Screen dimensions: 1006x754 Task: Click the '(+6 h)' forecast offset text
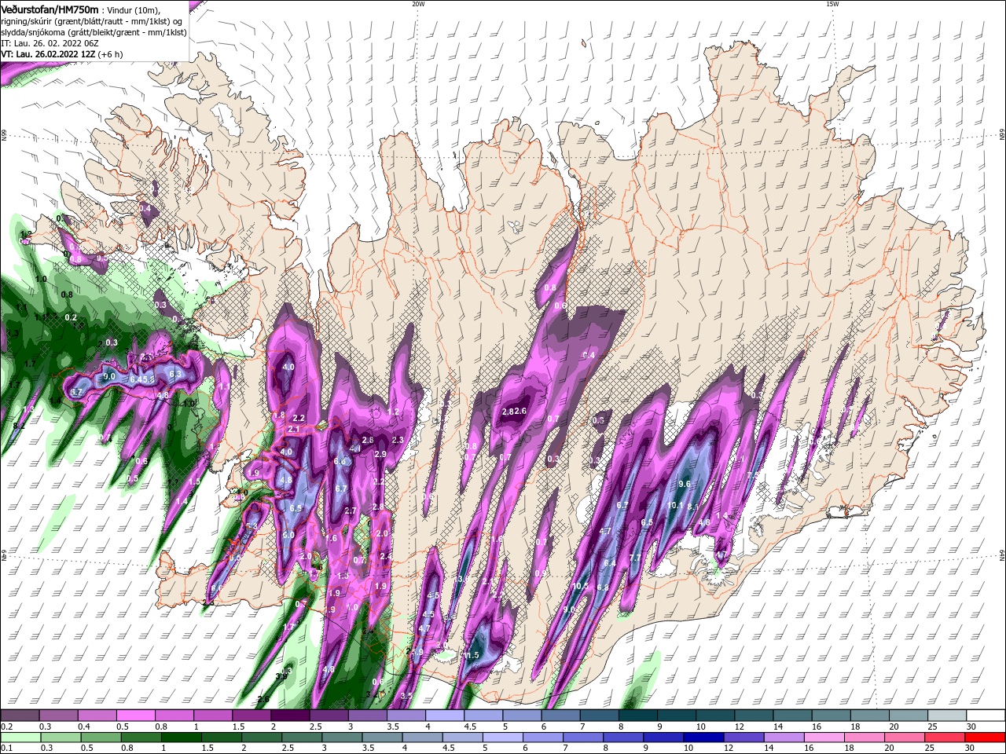point(110,54)
